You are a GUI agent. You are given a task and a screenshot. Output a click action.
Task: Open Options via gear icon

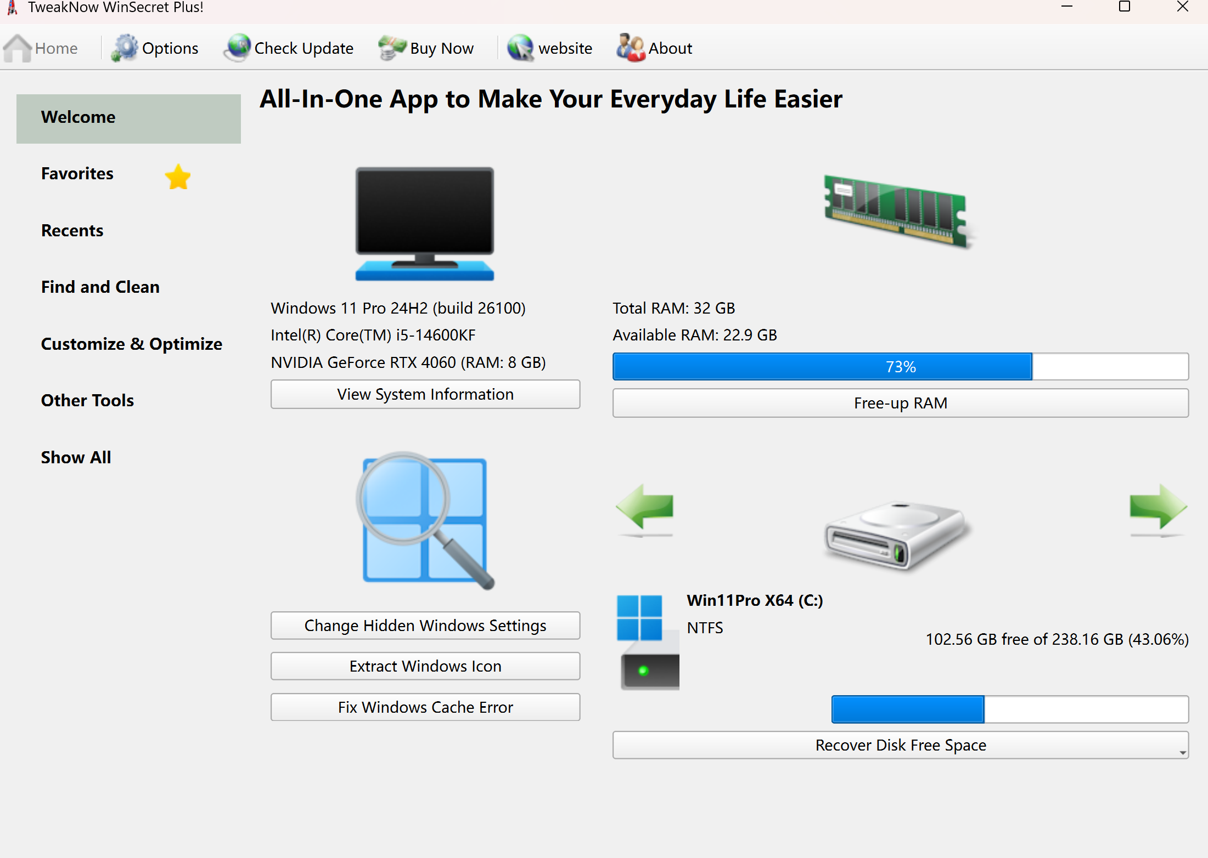(x=125, y=48)
